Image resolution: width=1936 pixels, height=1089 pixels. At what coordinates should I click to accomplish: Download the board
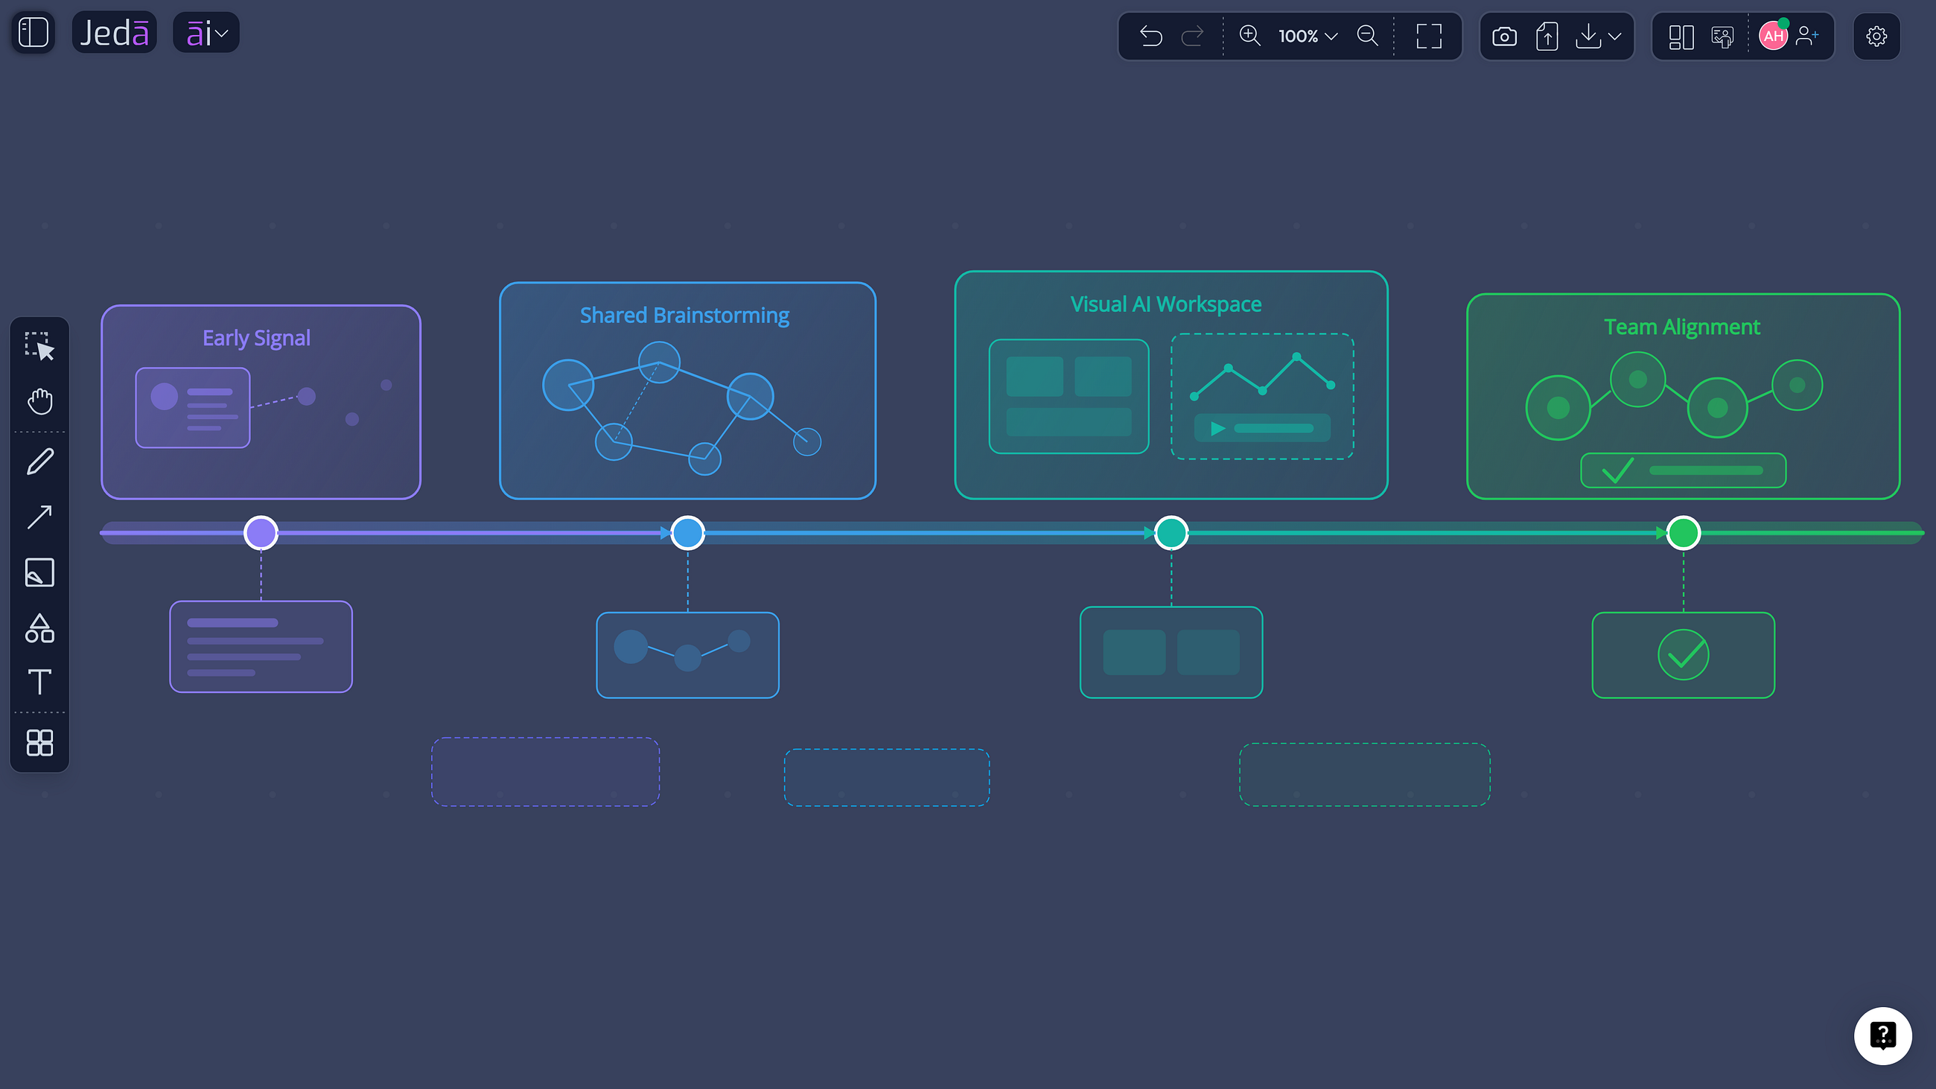click(x=1588, y=36)
